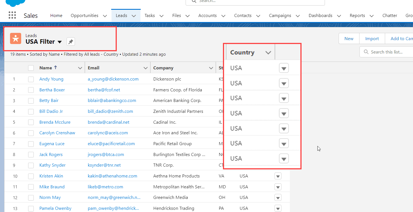This screenshot has width=413, height=212.
Task: Click the magnifier icon in the global search bar
Action: click(194, 2)
